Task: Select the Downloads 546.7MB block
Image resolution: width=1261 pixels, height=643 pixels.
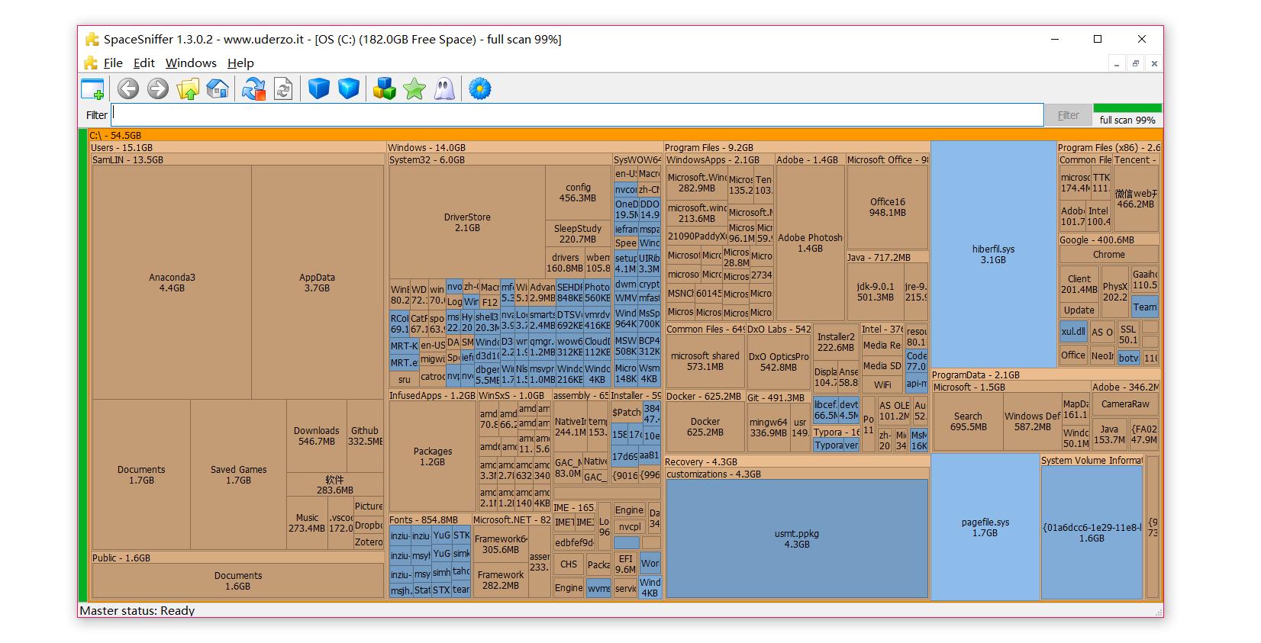Action: [x=316, y=436]
